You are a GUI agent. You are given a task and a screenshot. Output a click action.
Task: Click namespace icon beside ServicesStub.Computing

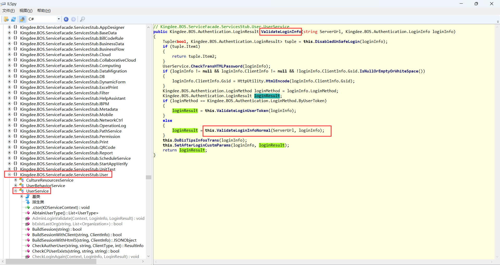pyautogui.click(x=15, y=65)
